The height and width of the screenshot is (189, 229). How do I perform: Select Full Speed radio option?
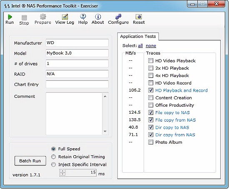pos(53,149)
